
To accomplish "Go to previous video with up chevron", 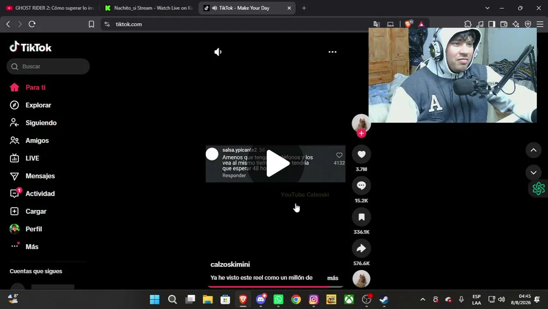I will coord(533,150).
